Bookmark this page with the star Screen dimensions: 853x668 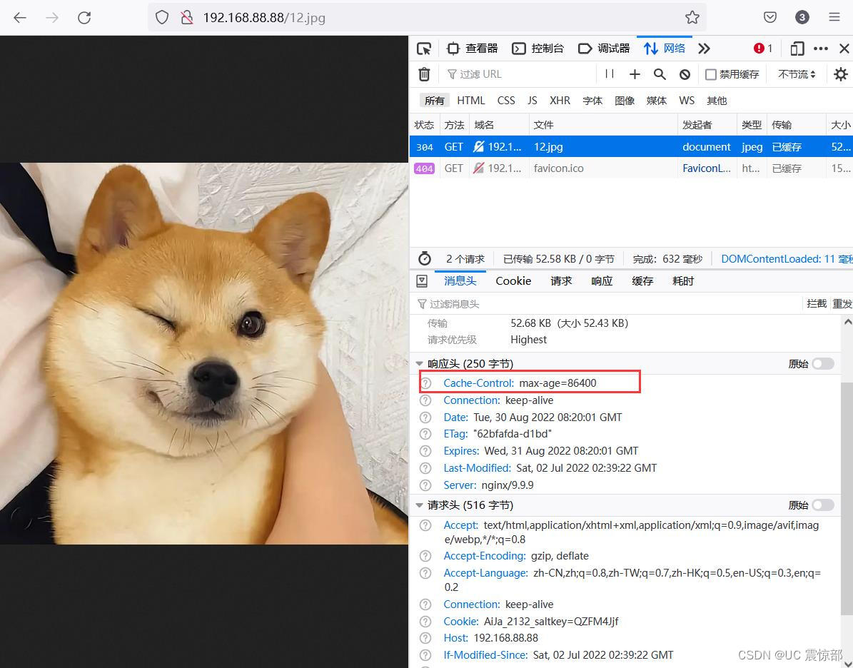pos(692,17)
